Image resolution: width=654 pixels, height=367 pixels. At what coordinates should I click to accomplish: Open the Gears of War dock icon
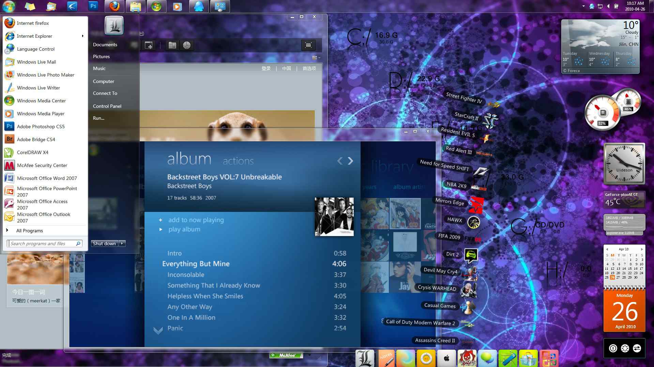pyautogui.click(x=467, y=358)
